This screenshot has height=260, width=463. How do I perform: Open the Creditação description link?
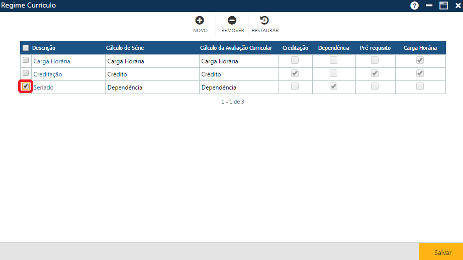pyautogui.click(x=48, y=74)
